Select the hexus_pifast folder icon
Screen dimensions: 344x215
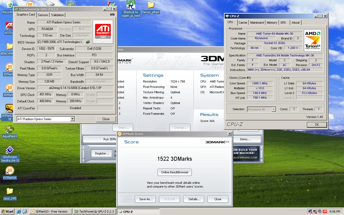click(151, 8)
